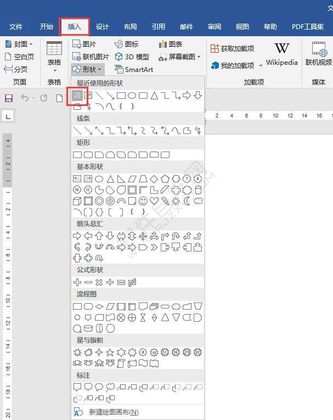Select the sun shape
Viewport: 333px width, 420px height.
coord(176,201)
